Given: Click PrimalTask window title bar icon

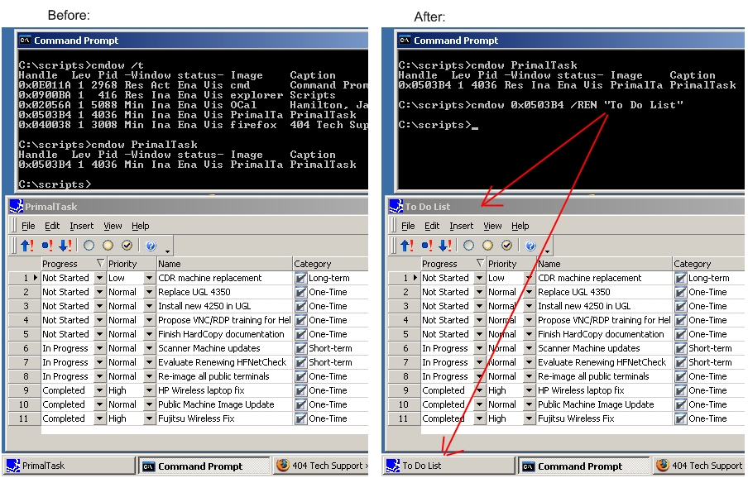Looking at the screenshot, I should point(17,207).
